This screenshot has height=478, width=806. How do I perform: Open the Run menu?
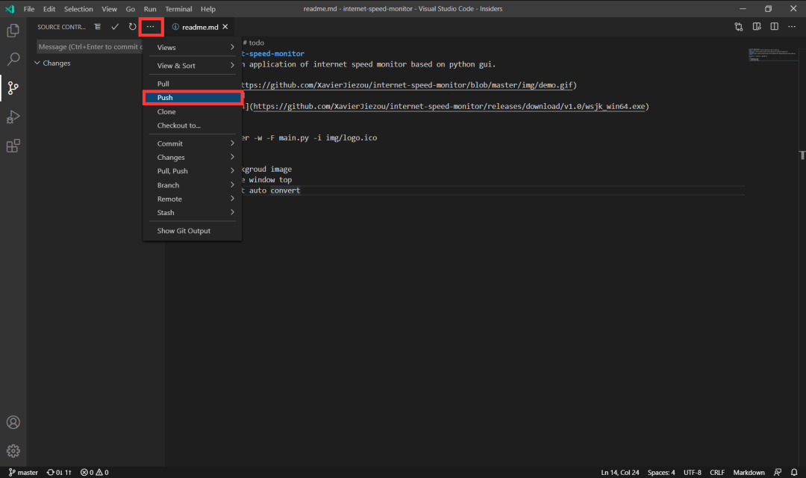150,9
